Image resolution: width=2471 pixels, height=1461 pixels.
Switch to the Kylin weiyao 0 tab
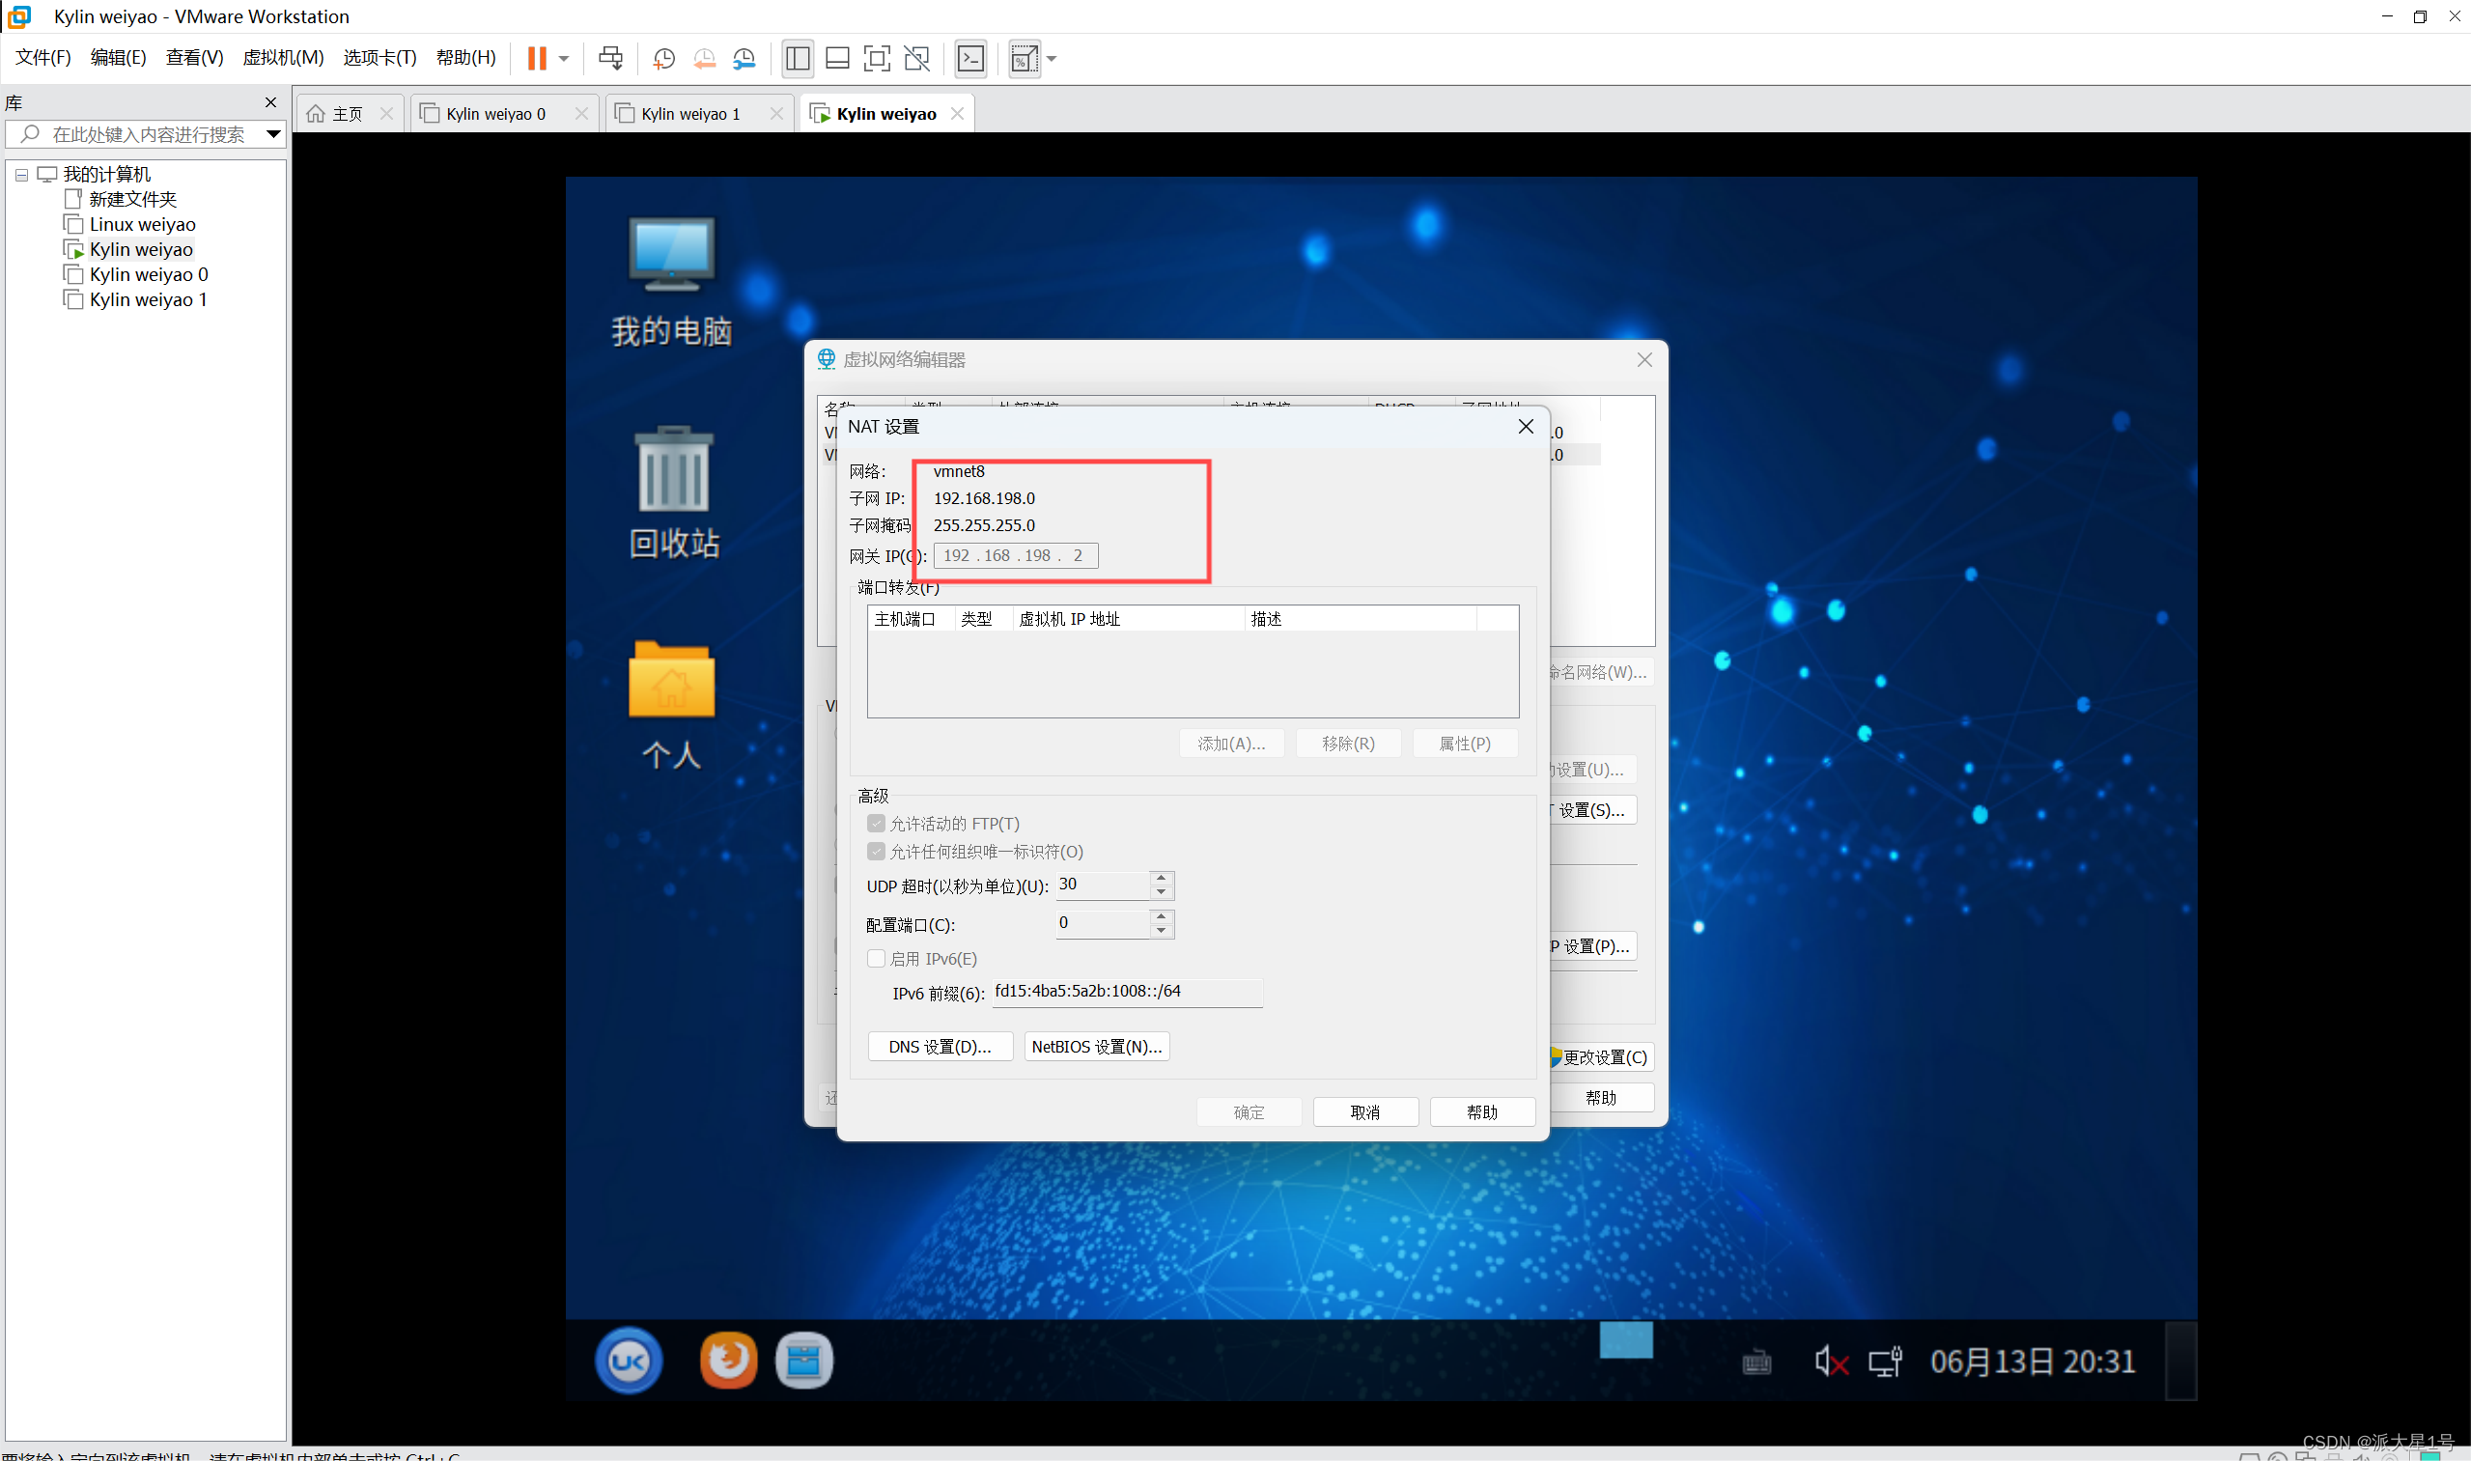click(495, 114)
